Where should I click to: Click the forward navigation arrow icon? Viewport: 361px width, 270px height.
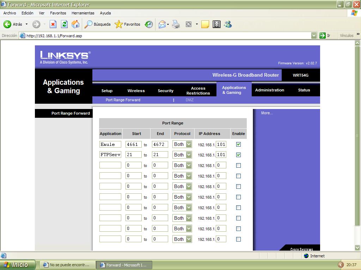[36, 24]
